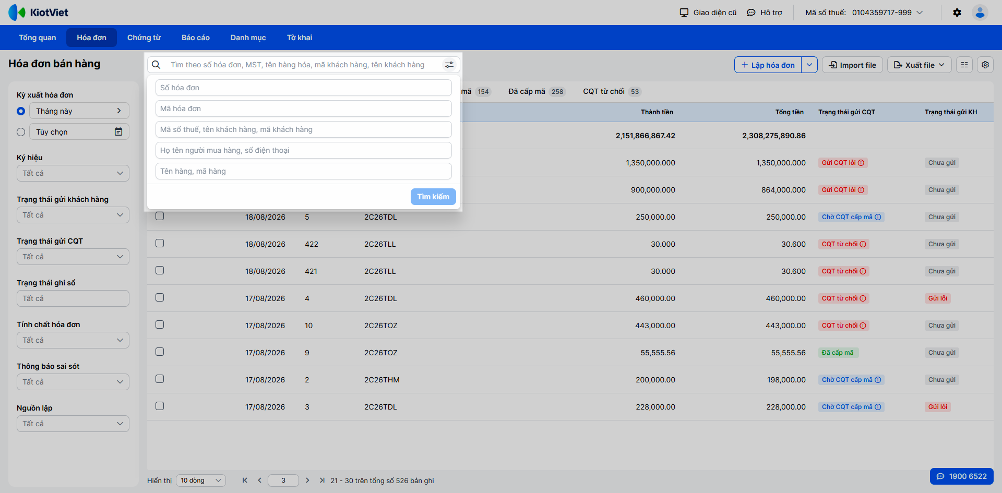The height and width of the screenshot is (493, 1002).
Task: Open the table column settings gear
Action: pos(985,65)
